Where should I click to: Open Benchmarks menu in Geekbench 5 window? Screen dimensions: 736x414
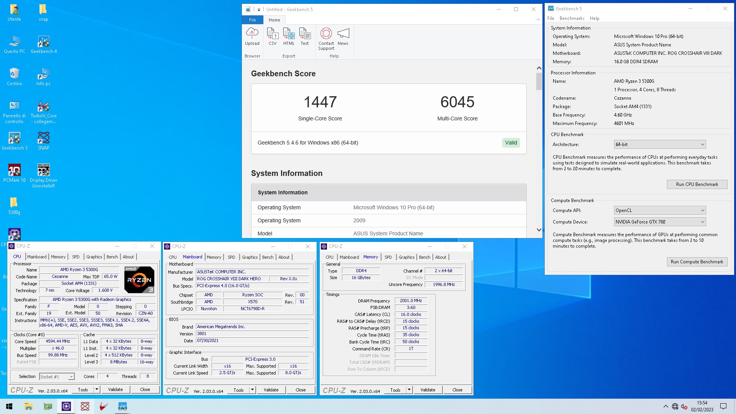click(572, 18)
